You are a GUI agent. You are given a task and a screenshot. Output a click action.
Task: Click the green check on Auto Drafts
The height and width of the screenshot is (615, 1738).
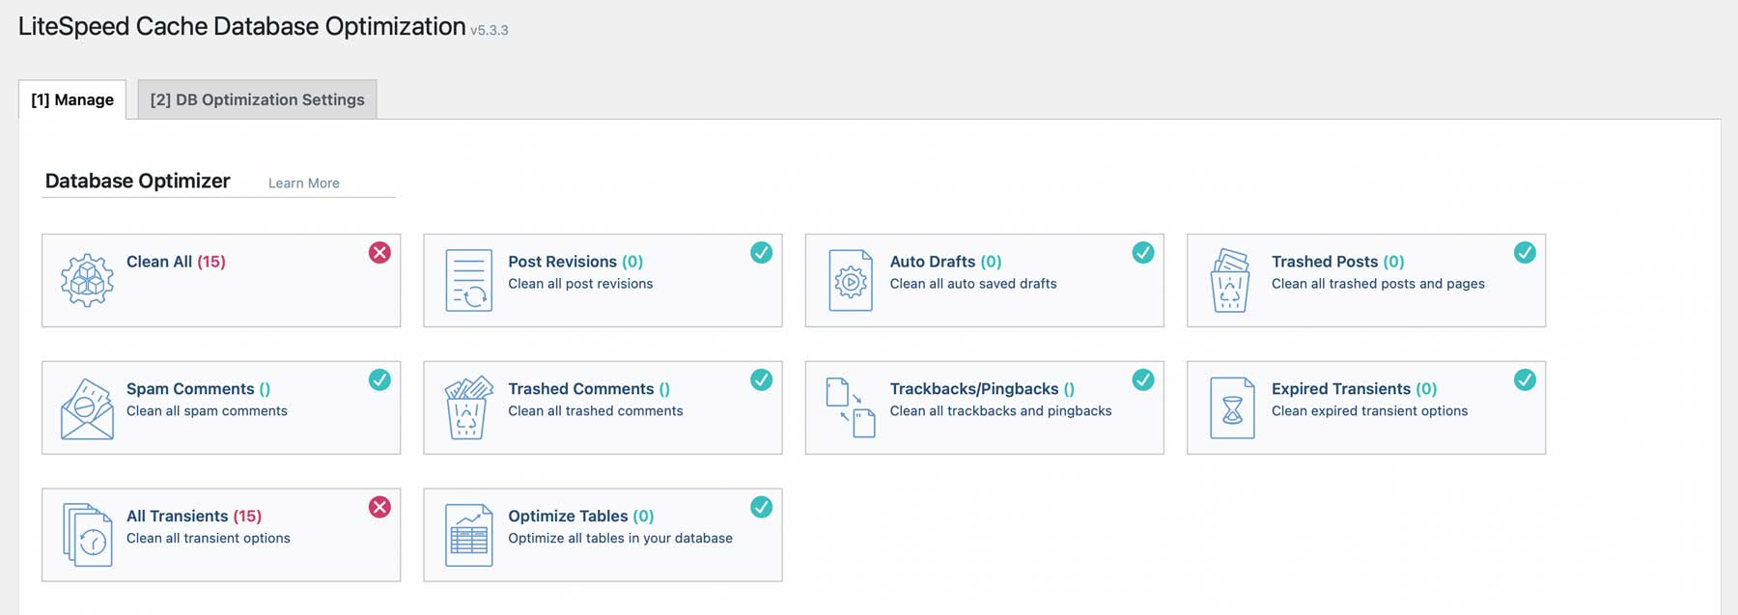(x=1142, y=253)
